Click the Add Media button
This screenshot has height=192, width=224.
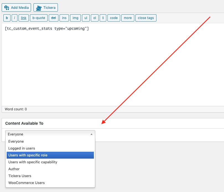(16, 7)
